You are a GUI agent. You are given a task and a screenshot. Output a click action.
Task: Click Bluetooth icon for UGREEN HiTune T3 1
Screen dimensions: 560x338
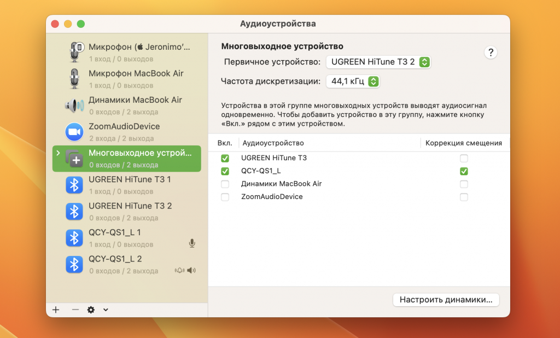click(x=74, y=185)
